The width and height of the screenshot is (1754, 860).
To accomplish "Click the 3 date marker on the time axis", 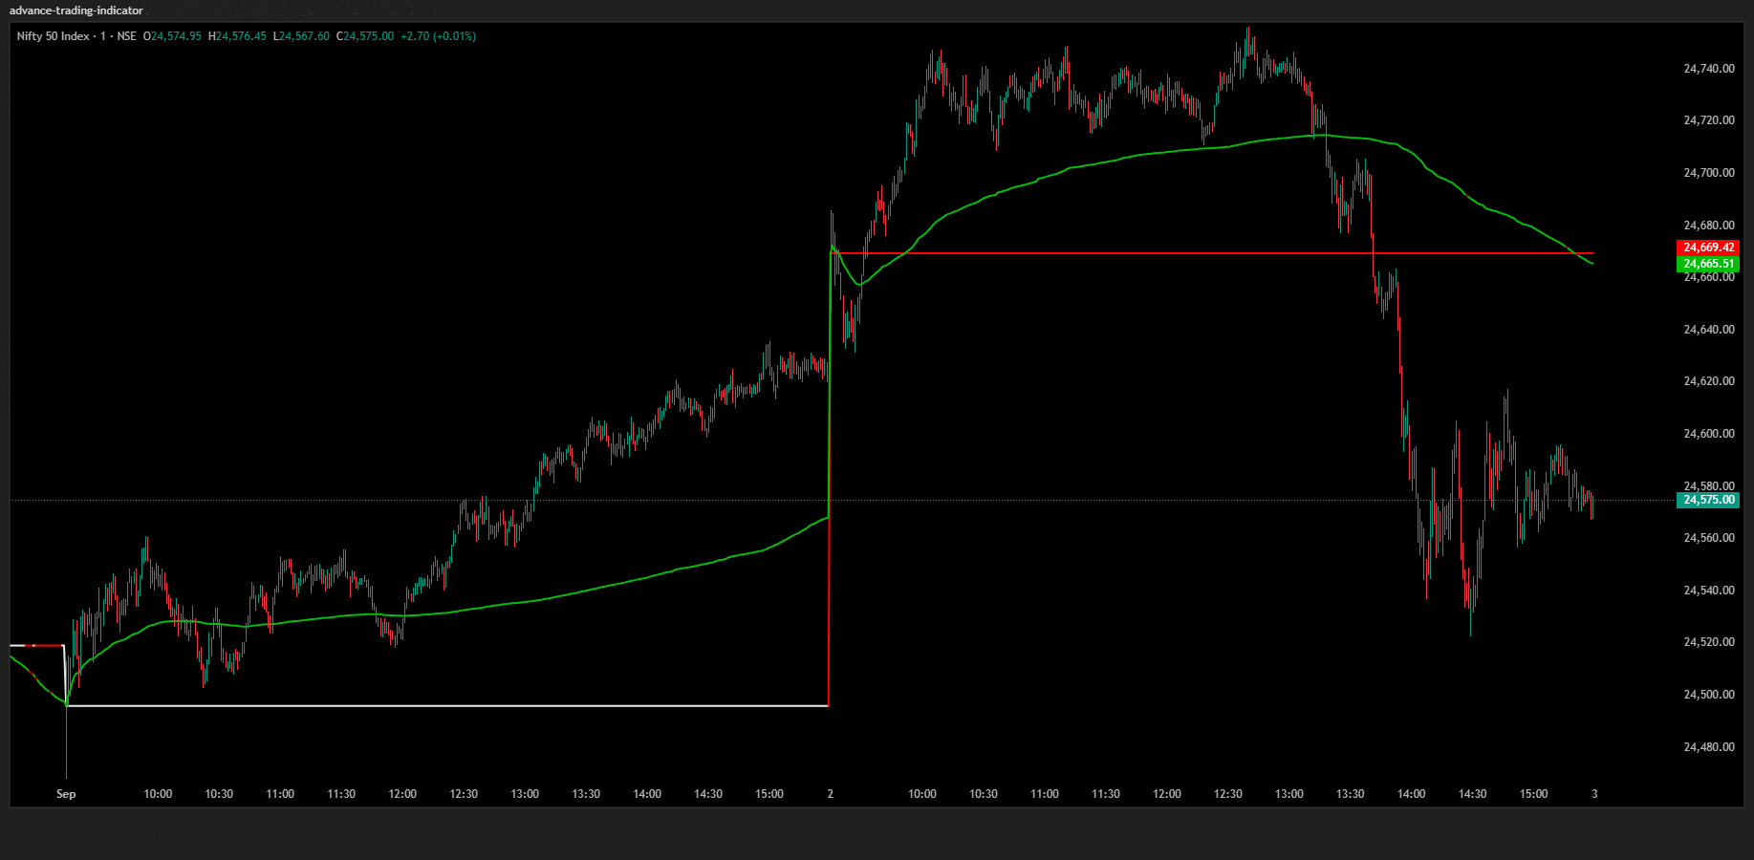I will pos(1592,793).
